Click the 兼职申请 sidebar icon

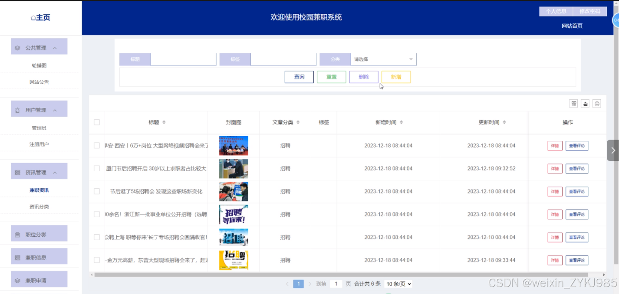(x=17, y=281)
